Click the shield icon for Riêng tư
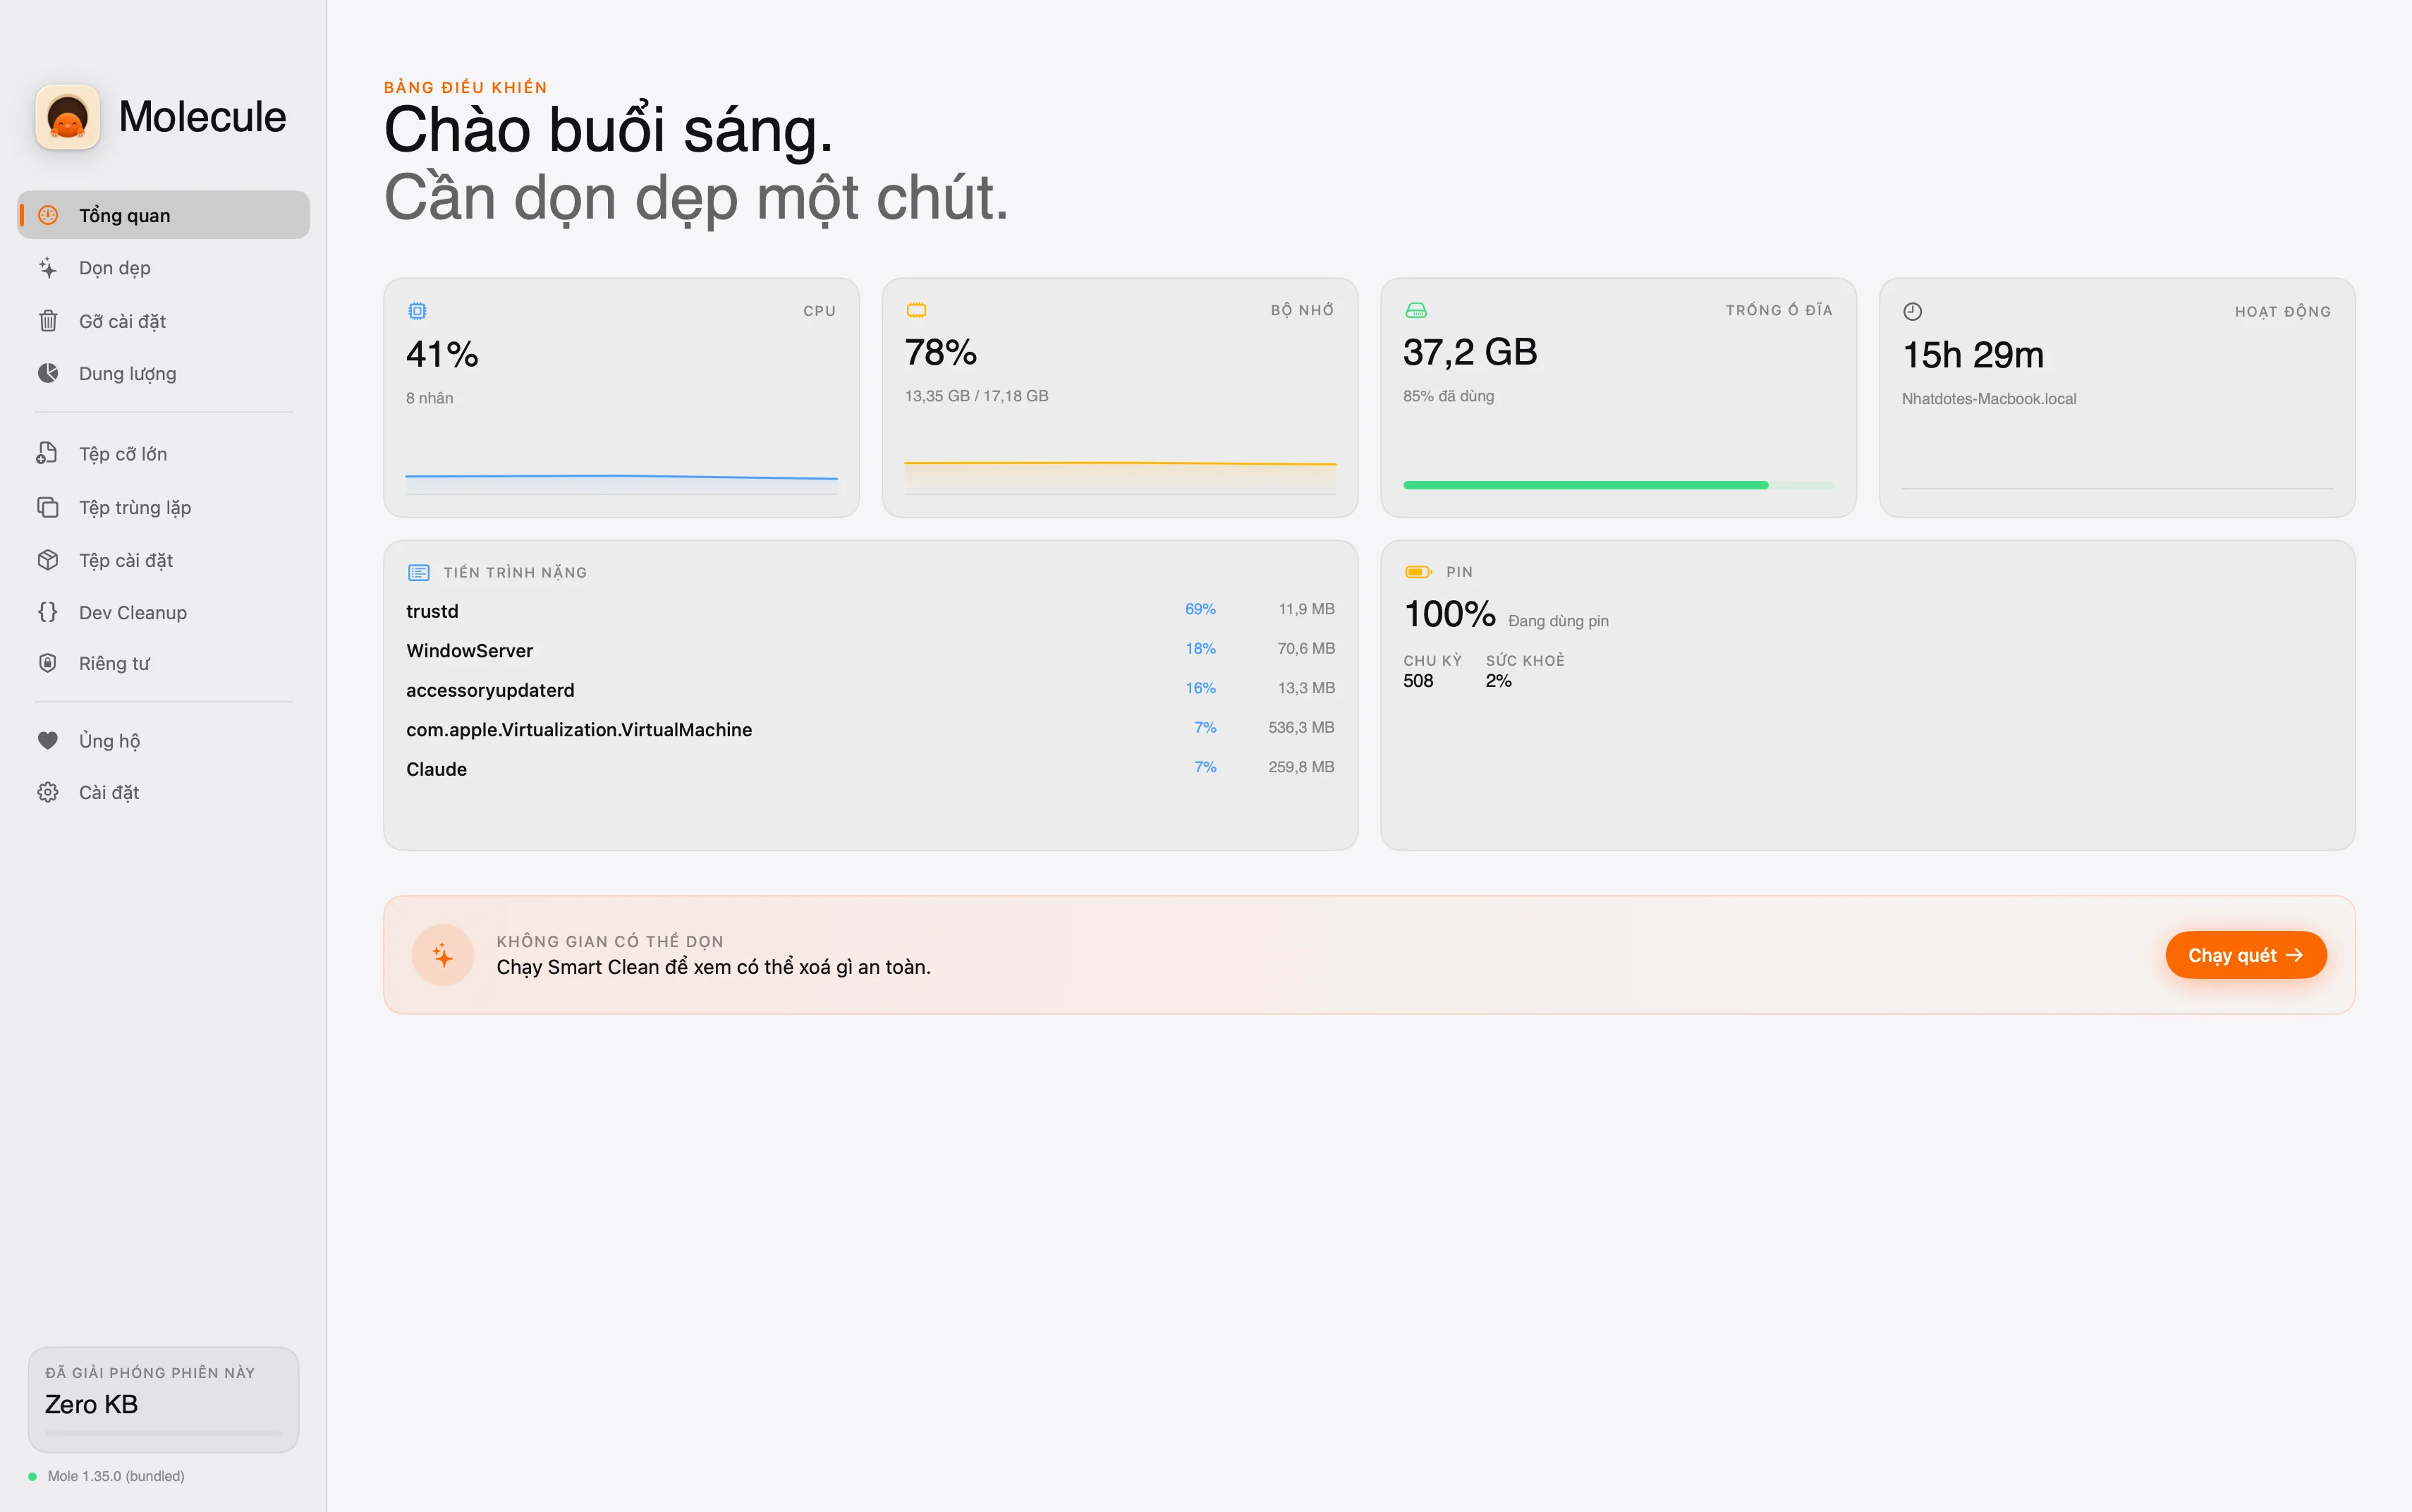 tap(47, 663)
